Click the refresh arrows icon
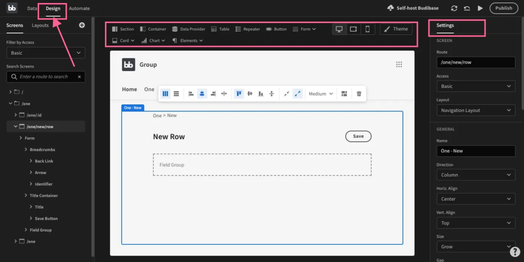The width and height of the screenshot is (524, 262). [454, 8]
